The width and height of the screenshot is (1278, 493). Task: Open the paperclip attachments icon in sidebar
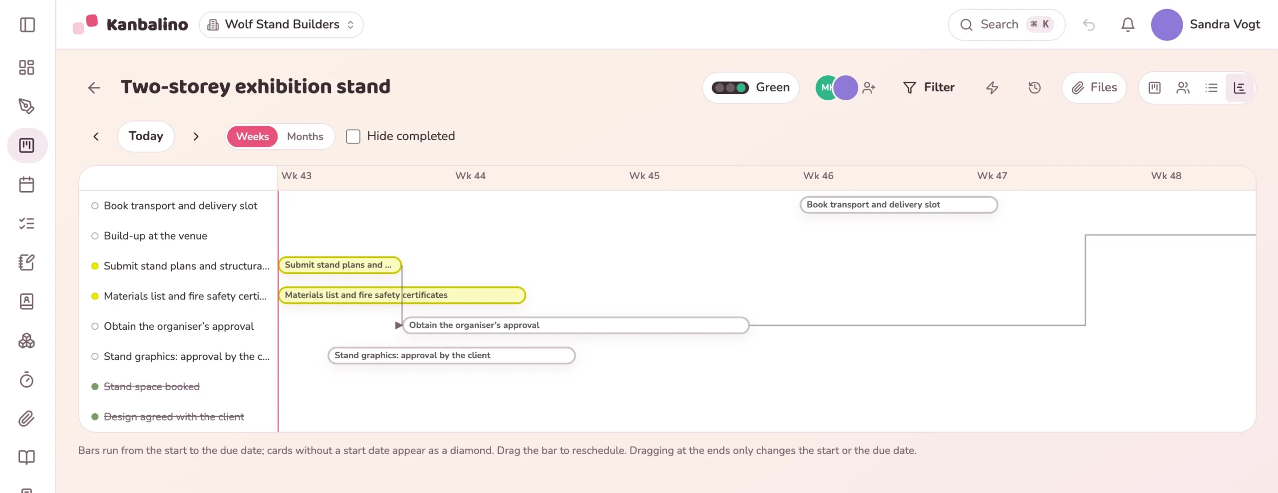(x=26, y=419)
